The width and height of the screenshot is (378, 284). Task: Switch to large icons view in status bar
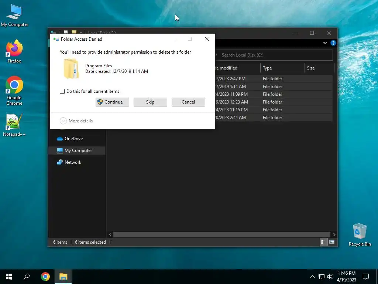pos(332,242)
